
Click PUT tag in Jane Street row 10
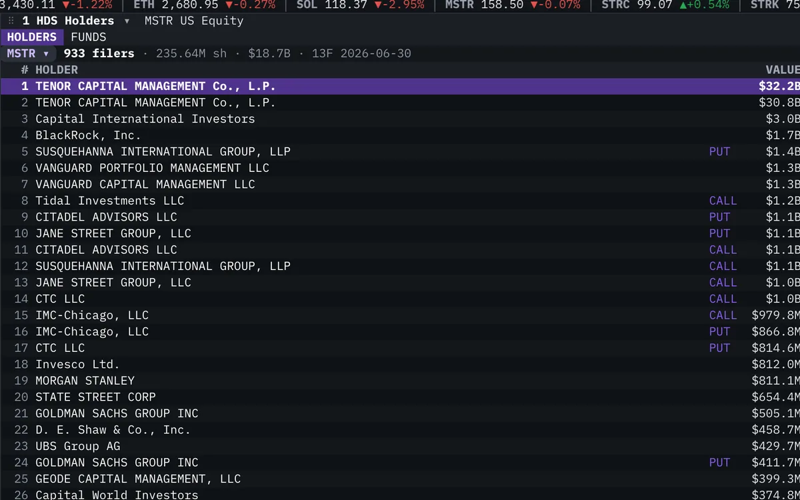click(x=719, y=233)
